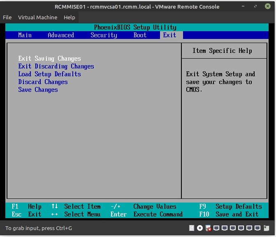Open the Virtual Machine menu
Viewport: 276px width, 237px height.
[38, 17]
